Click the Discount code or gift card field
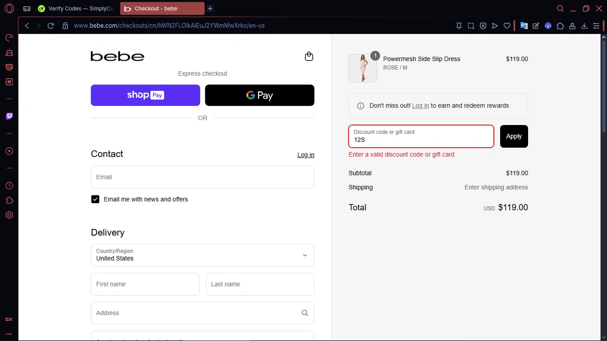Viewport: 607px width, 341px height. tap(421, 136)
